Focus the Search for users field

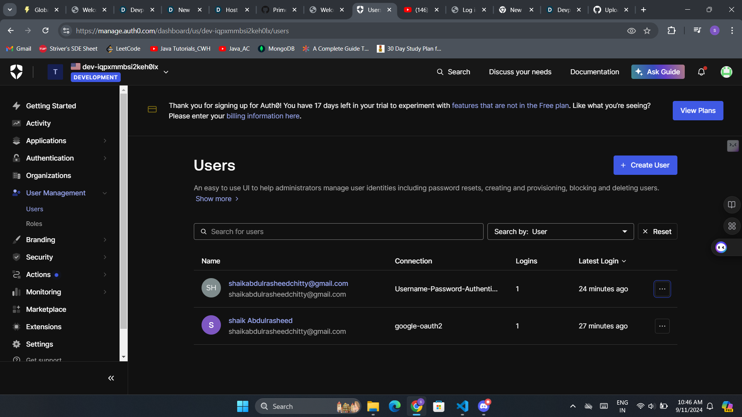[339, 232]
